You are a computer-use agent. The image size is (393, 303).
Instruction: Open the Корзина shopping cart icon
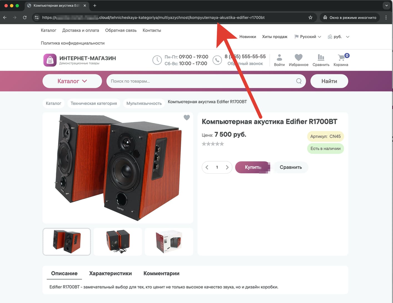(x=341, y=58)
